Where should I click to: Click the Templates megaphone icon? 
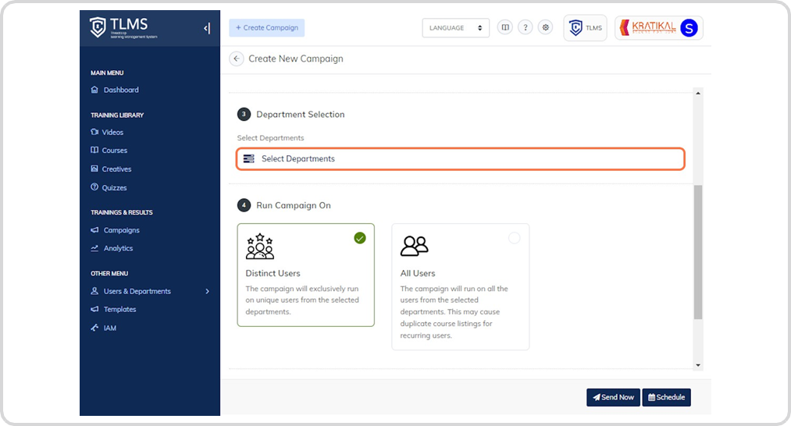(x=94, y=309)
